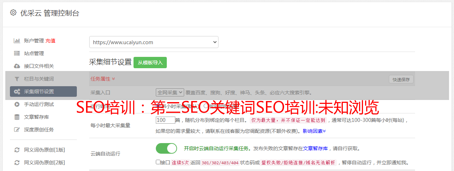This screenshot has width=454, height=171.
Task: Click the 301/302/403/404 status code text
Action: pos(220,163)
